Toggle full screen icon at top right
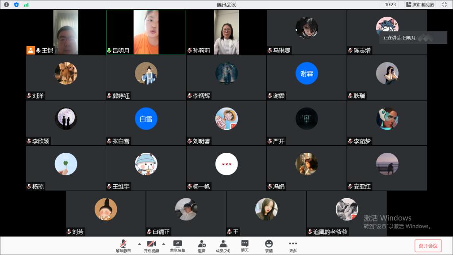Screen dimensions: 453x255 pyautogui.click(x=444, y=4)
